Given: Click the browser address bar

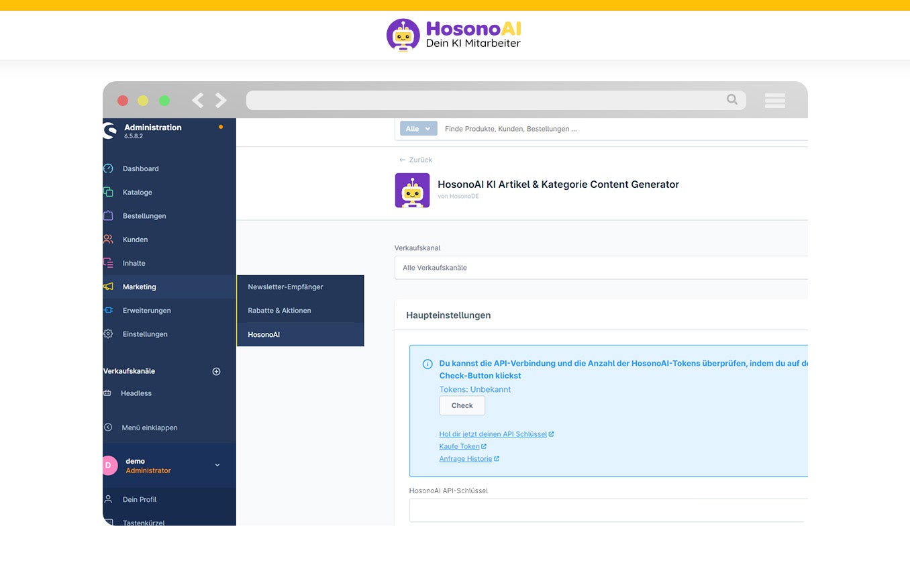Looking at the screenshot, I should click(496, 100).
